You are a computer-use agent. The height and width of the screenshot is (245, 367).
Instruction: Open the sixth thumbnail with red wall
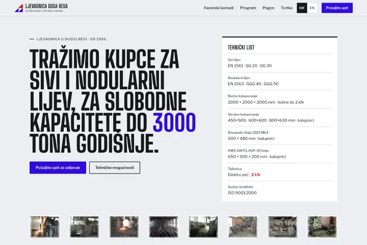tap(243, 227)
